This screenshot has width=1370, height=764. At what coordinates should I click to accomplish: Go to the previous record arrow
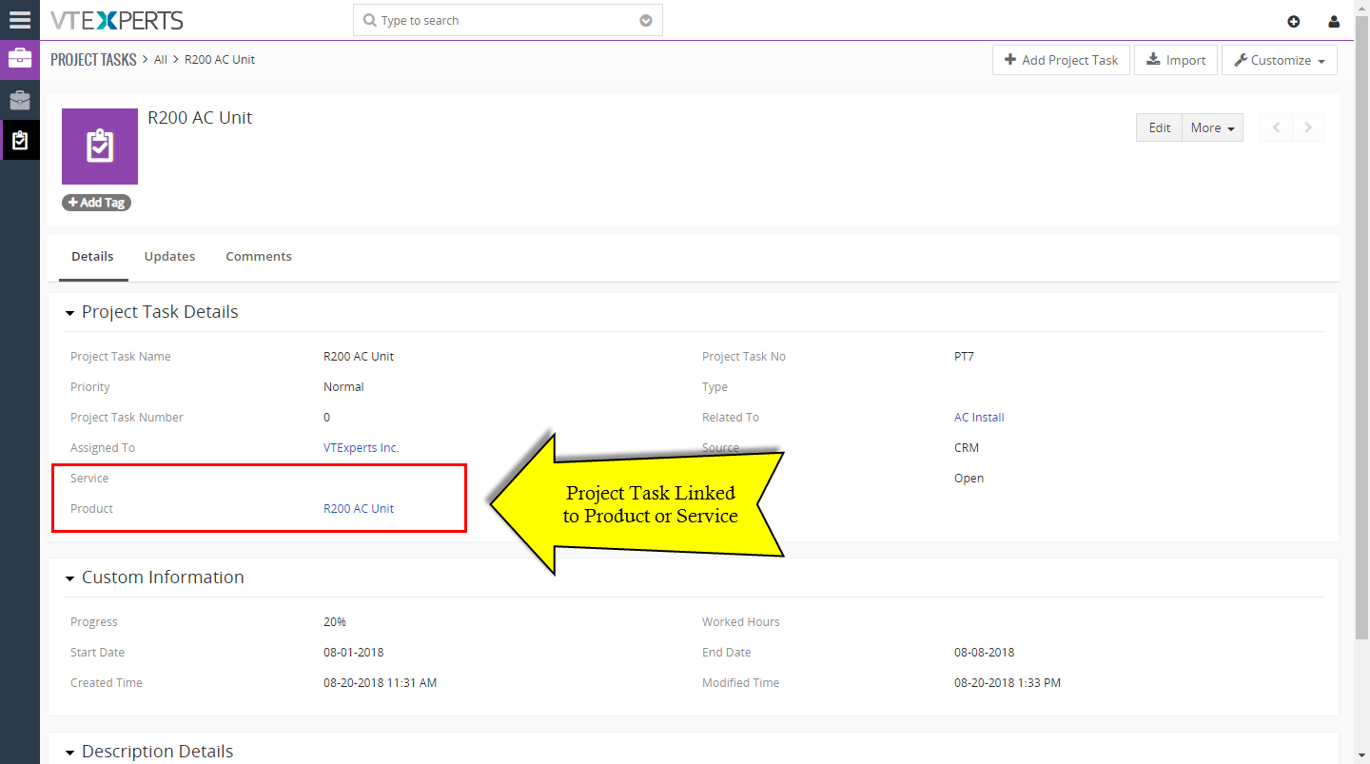(1276, 127)
